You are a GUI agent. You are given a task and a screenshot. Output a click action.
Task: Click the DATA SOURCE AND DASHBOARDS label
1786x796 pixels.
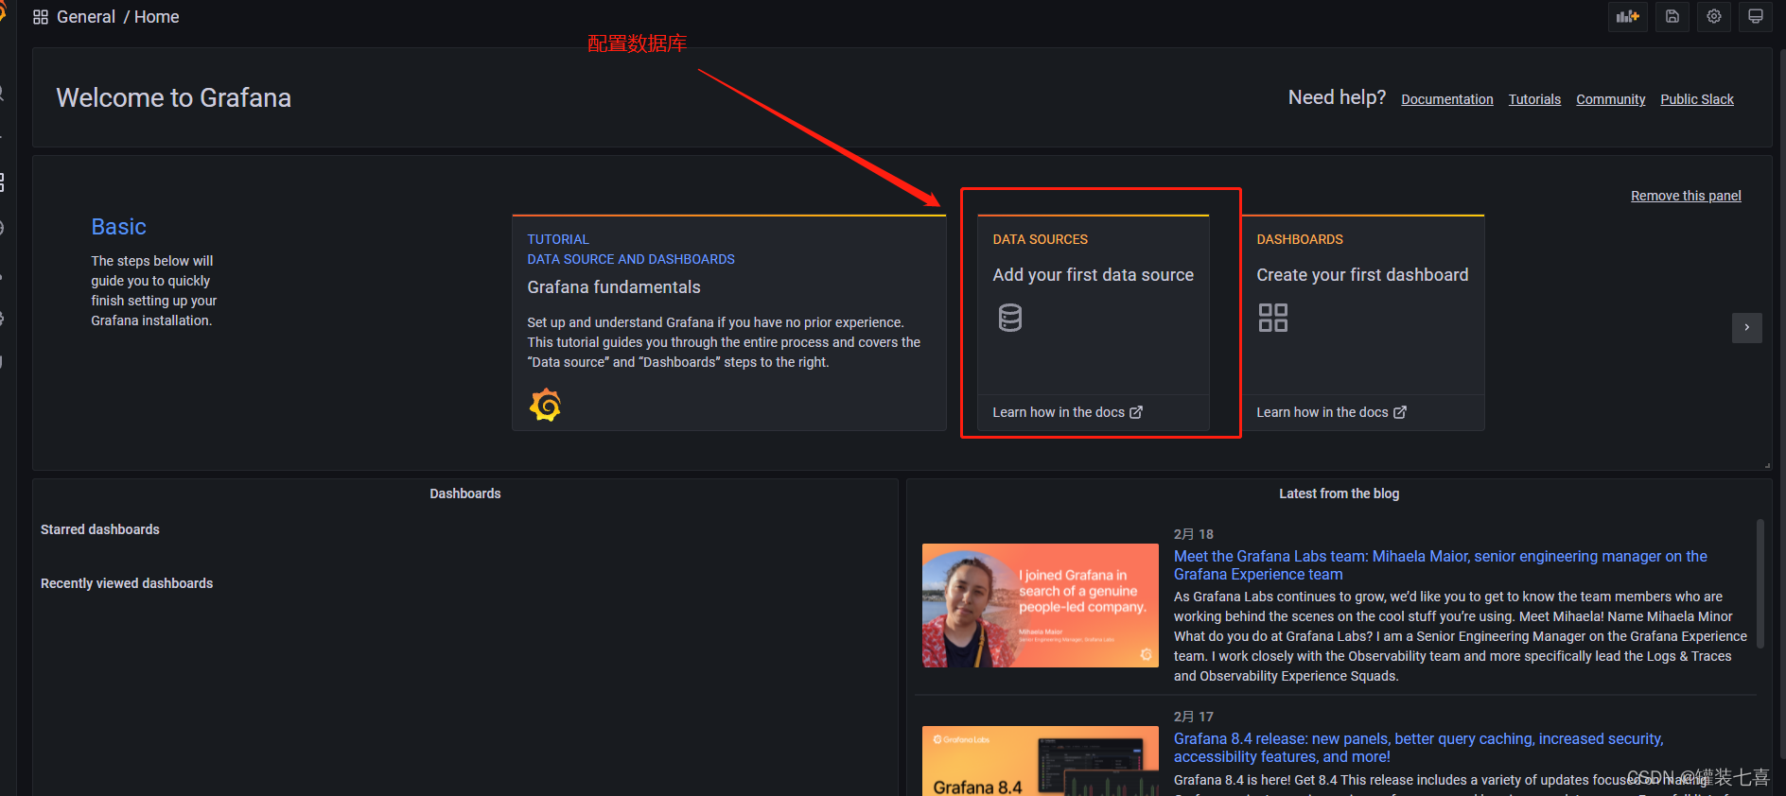pyautogui.click(x=631, y=259)
